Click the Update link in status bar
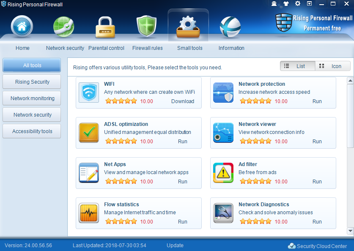The image size is (354, 251). pos(175,246)
